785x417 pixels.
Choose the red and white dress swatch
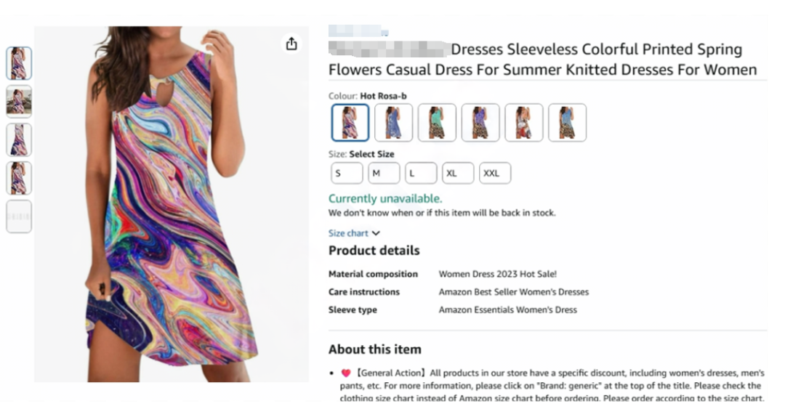point(524,122)
